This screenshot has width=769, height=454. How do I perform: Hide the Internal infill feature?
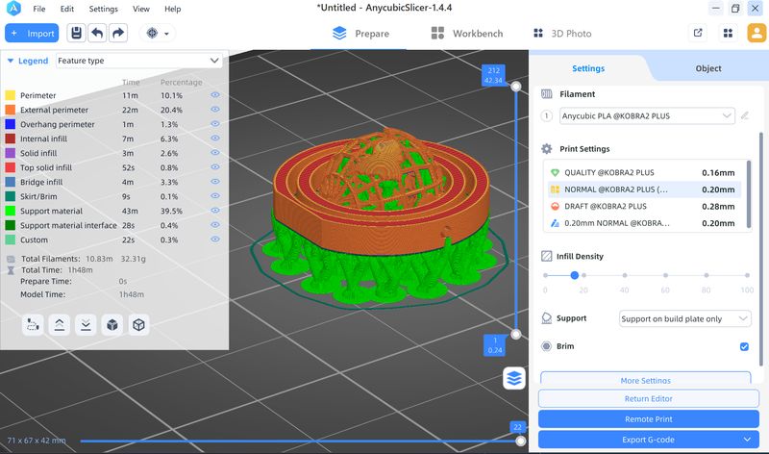tap(214, 139)
